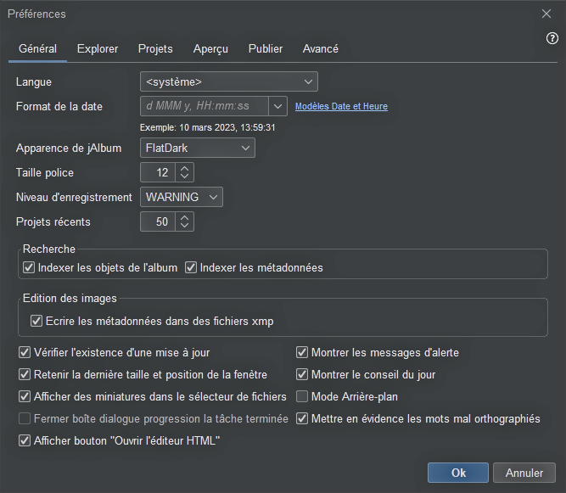The width and height of the screenshot is (566, 493).
Task: Click the Projets récents number field
Action: (158, 221)
